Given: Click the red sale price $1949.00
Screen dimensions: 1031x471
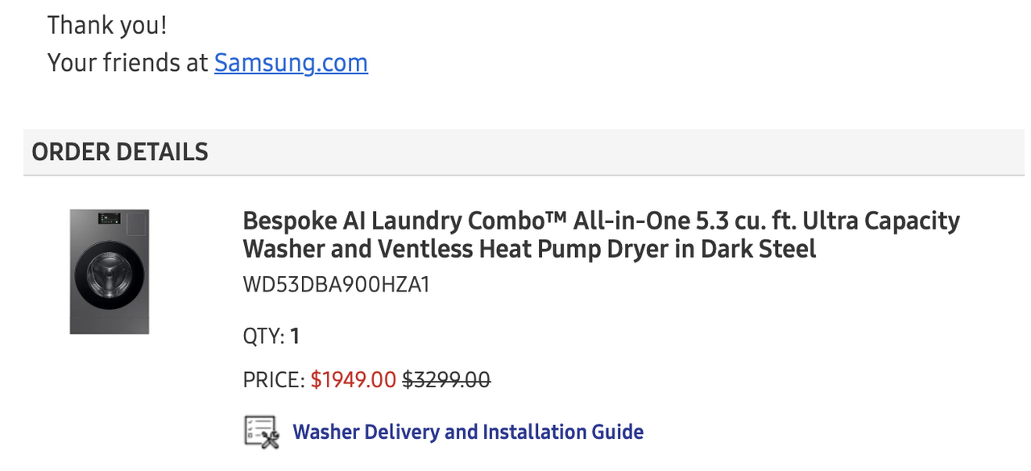Looking at the screenshot, I should coord(353,379).
